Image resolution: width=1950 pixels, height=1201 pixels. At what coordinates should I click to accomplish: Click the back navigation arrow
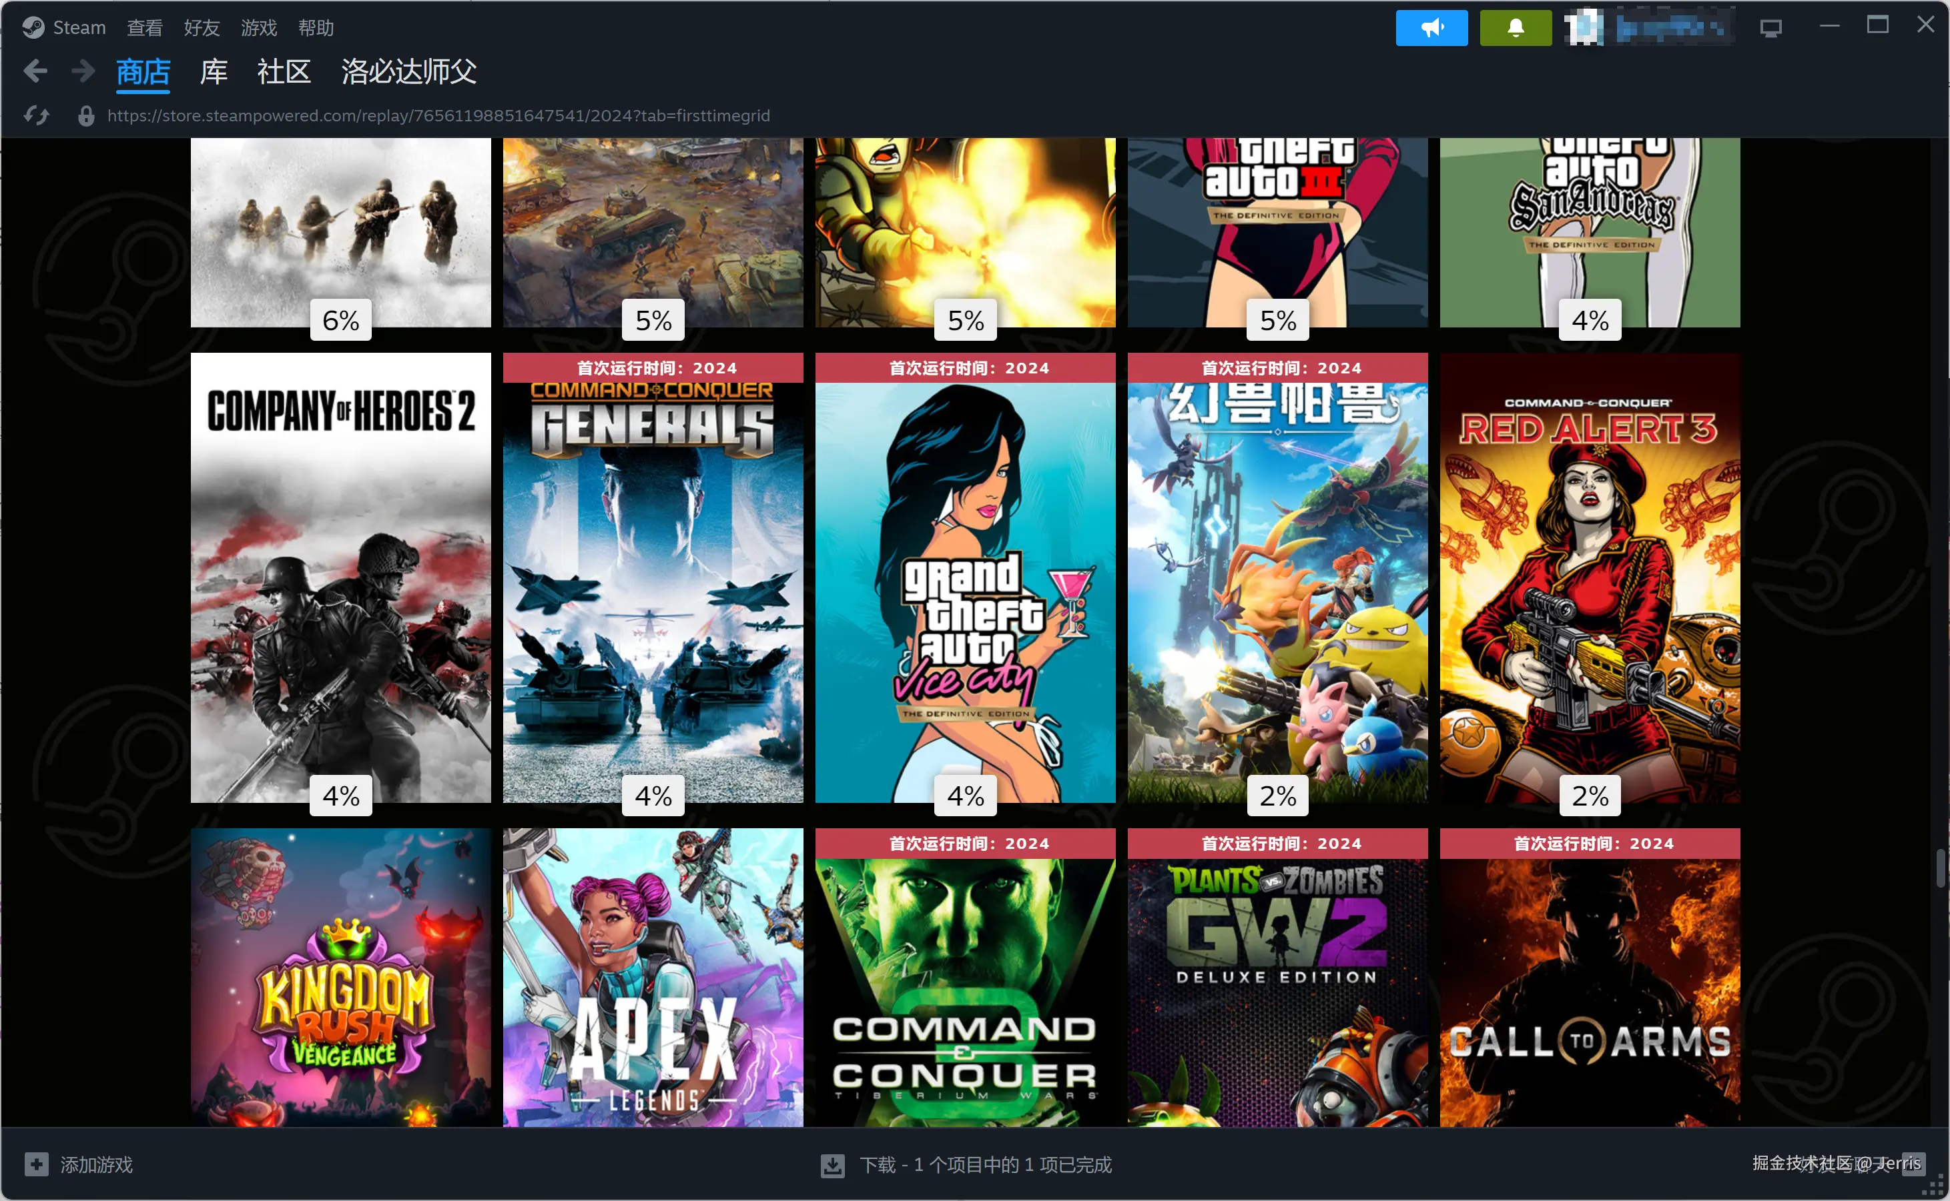35,71
